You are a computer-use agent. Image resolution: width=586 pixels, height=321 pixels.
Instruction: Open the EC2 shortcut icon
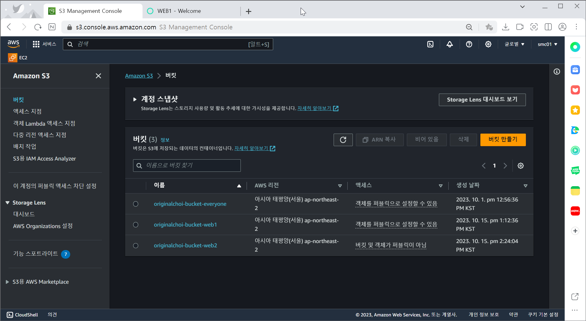pyautogui.click(x=13, y=57)
